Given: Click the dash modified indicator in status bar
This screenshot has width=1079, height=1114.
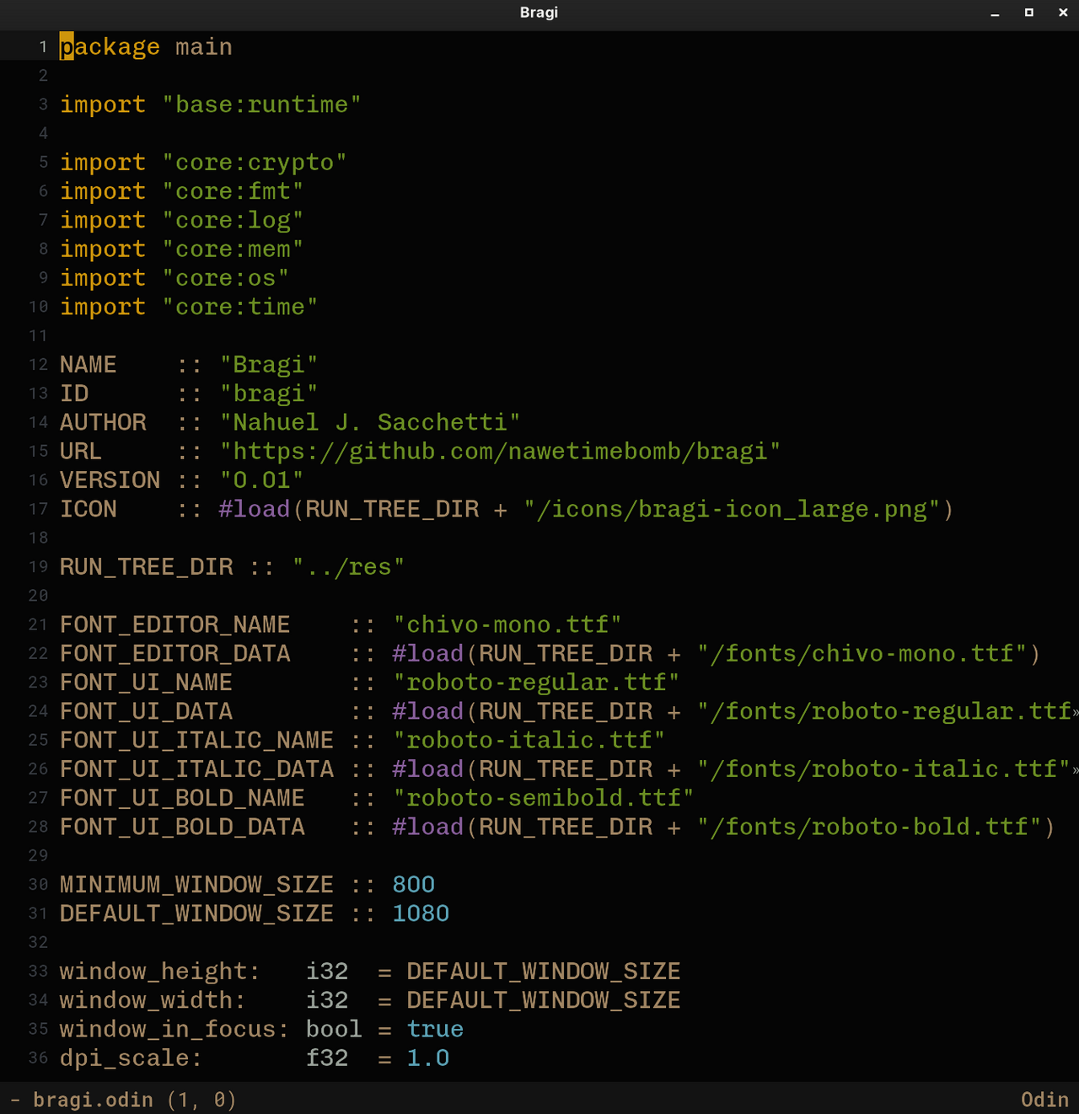Looking at the screenshot, I should 15,1100.
